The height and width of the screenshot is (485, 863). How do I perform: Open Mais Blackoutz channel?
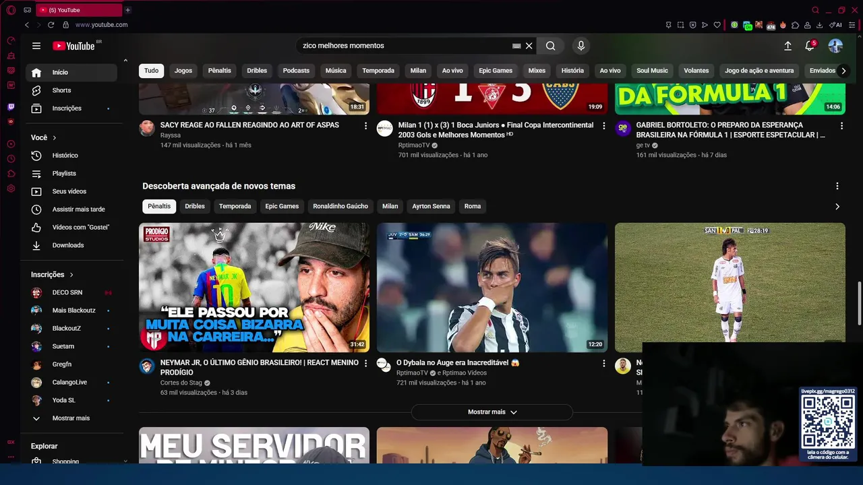click(71, 311)
